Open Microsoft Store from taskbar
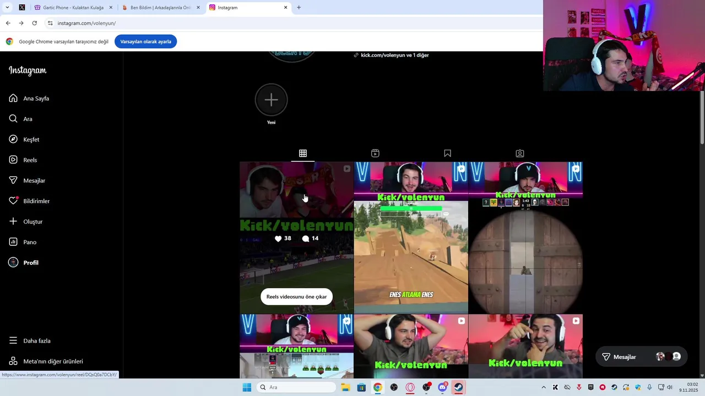705x396 pixels. (x=361, y=387)
